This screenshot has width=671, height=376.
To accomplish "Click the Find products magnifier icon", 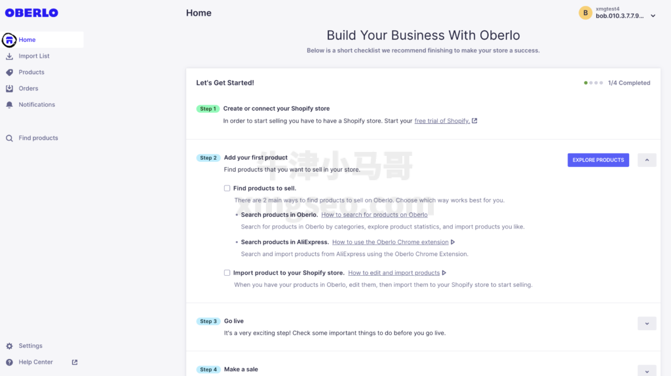I will [9, 138].
